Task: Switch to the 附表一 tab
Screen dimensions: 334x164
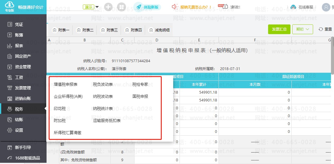Action: (61, 30)
